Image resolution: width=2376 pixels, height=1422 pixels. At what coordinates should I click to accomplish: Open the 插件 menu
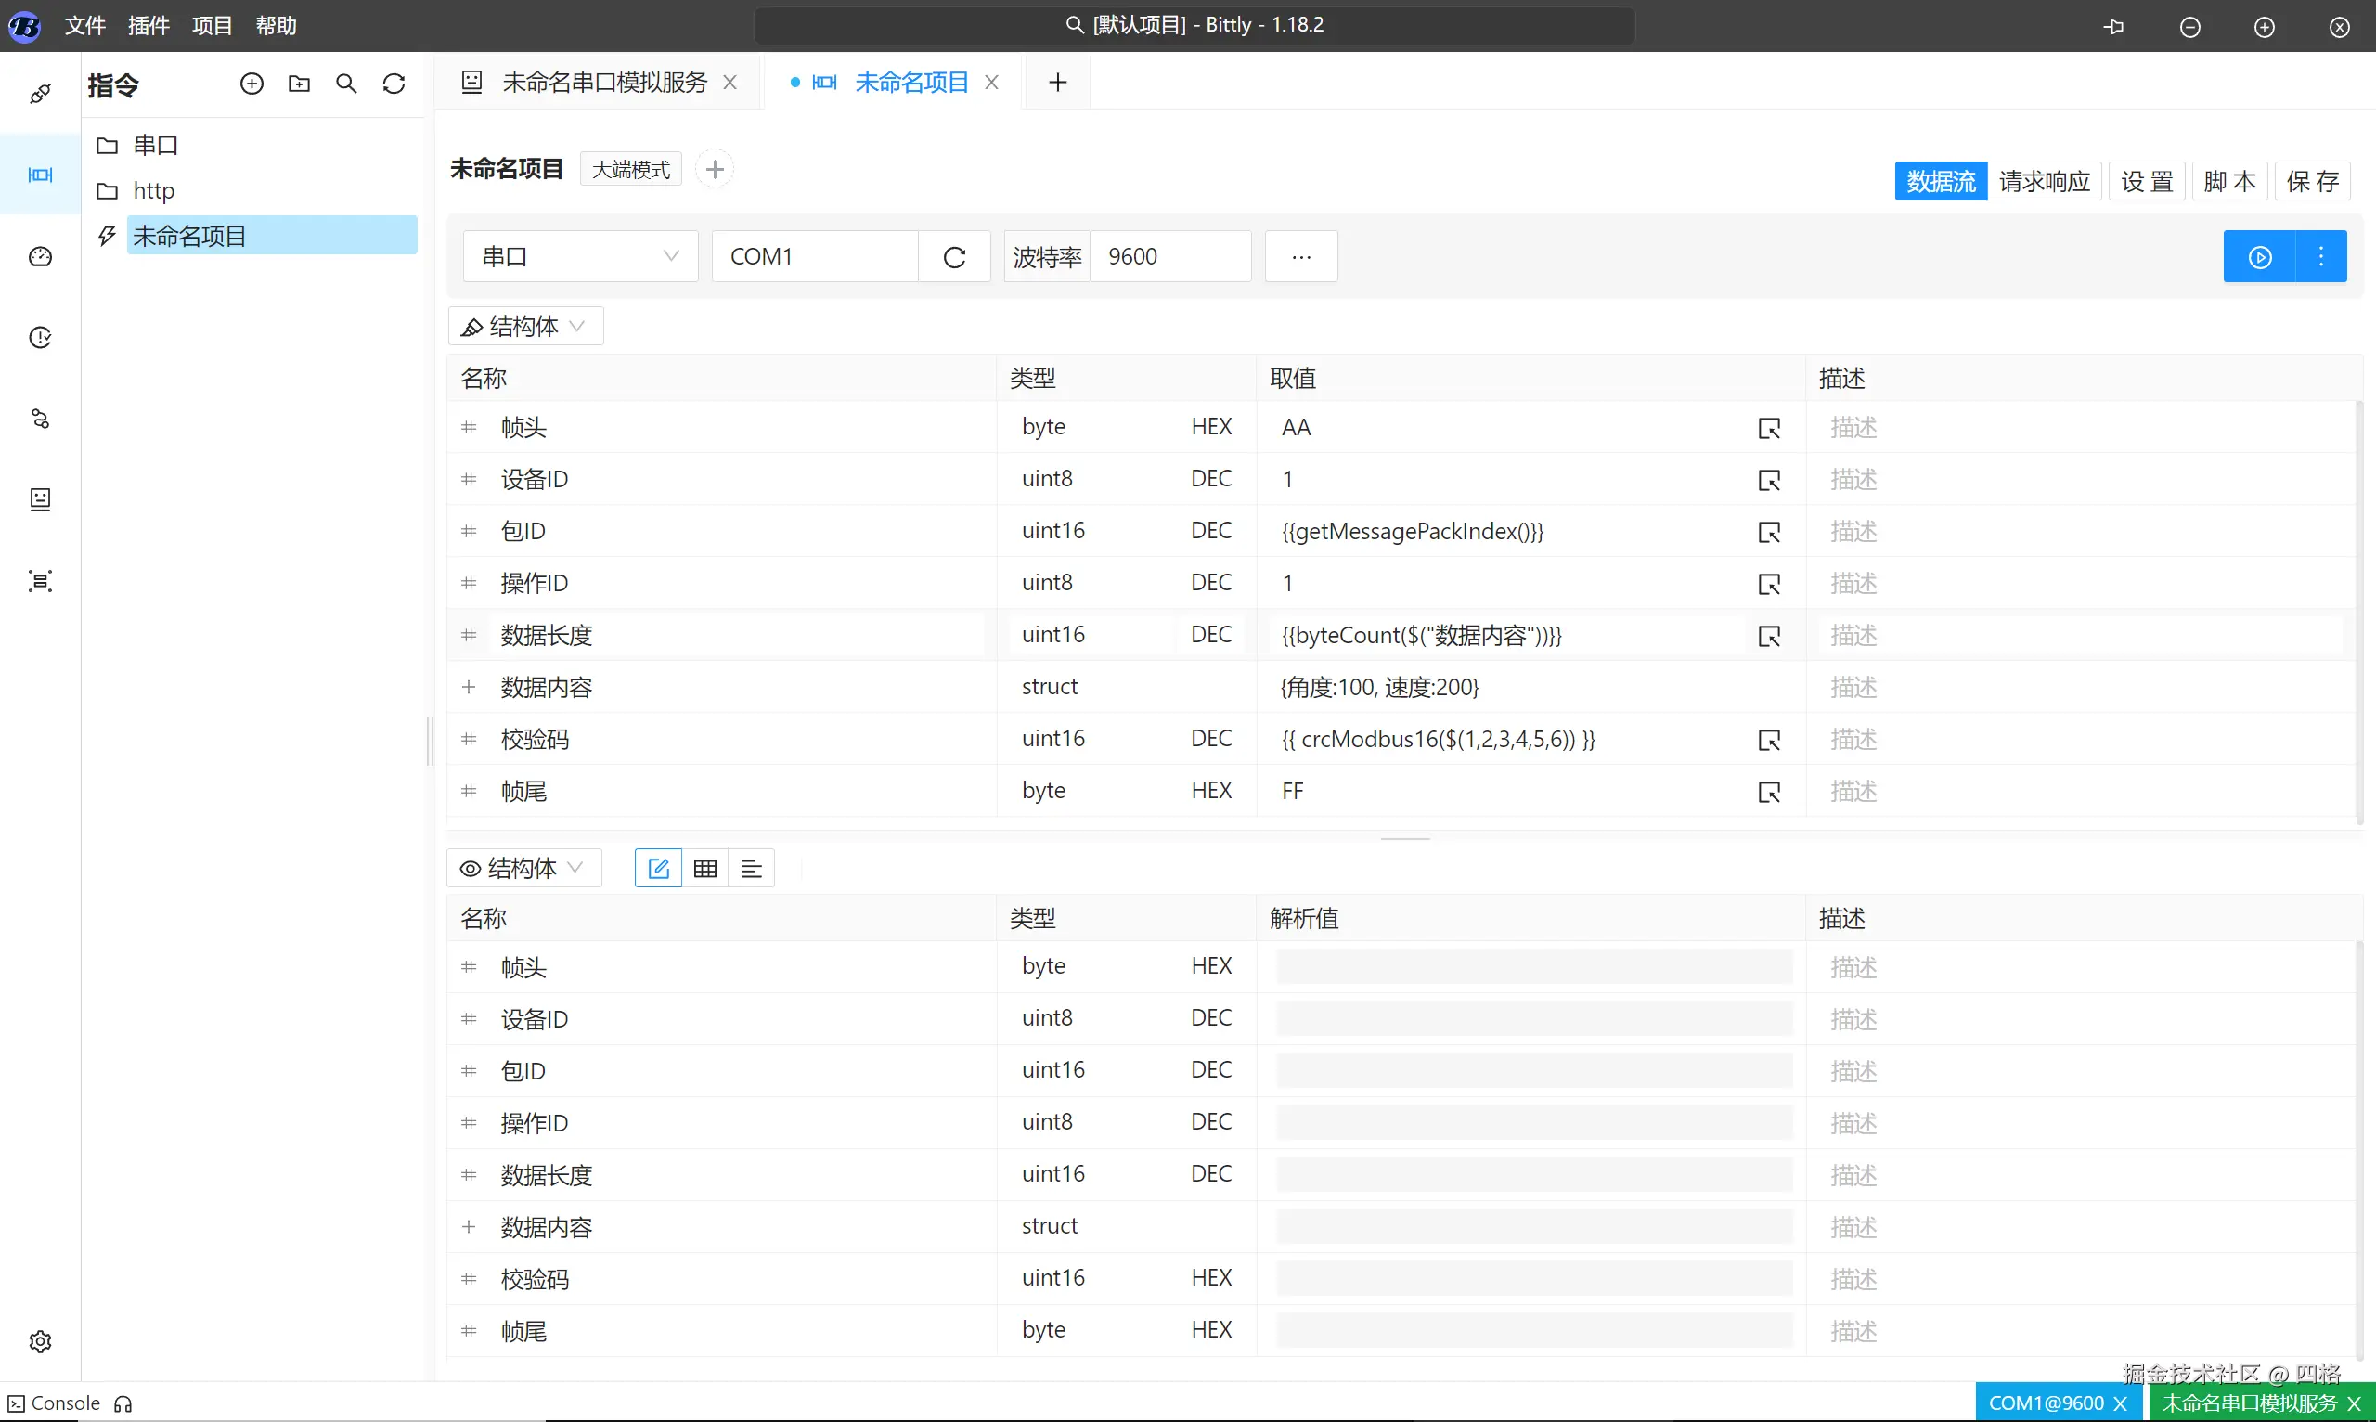(148, 26)
